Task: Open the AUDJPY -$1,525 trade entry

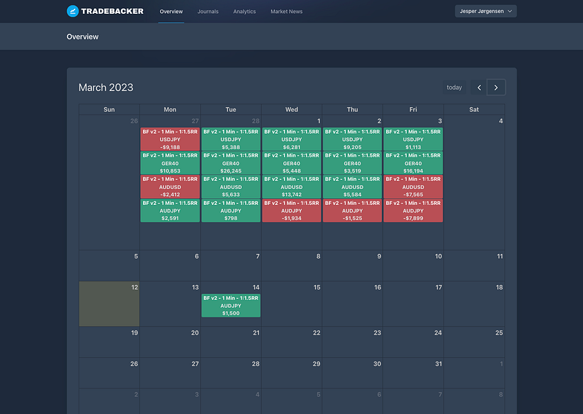Action: [352, 210]
